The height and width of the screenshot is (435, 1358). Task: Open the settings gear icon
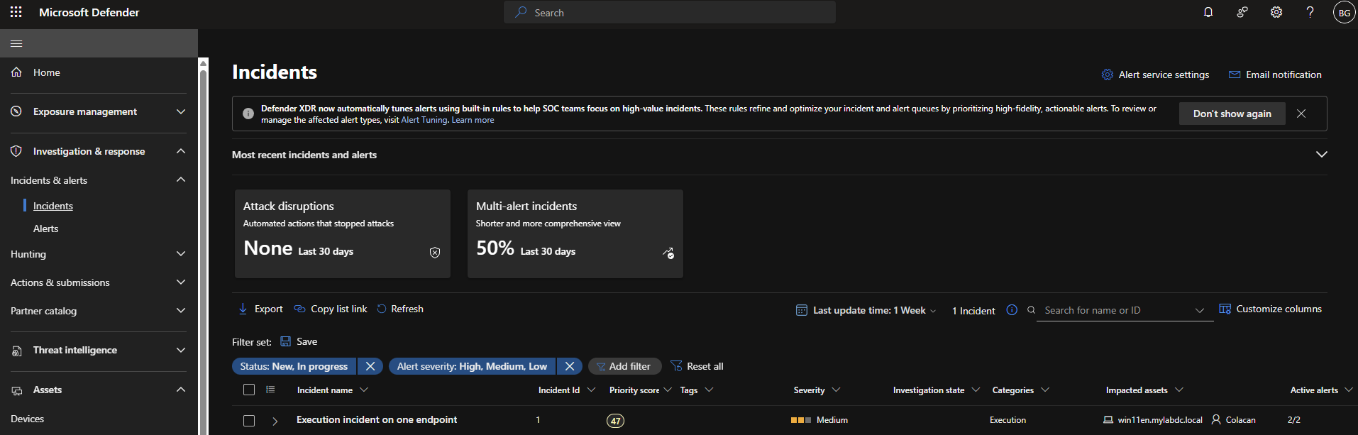point(1276,12)
